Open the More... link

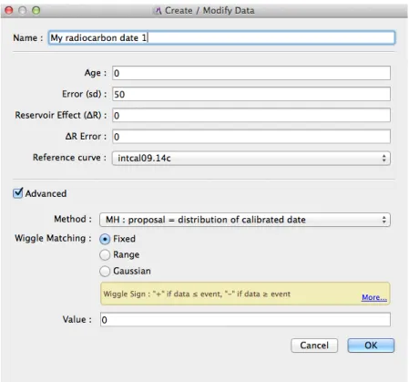[374, 297]
